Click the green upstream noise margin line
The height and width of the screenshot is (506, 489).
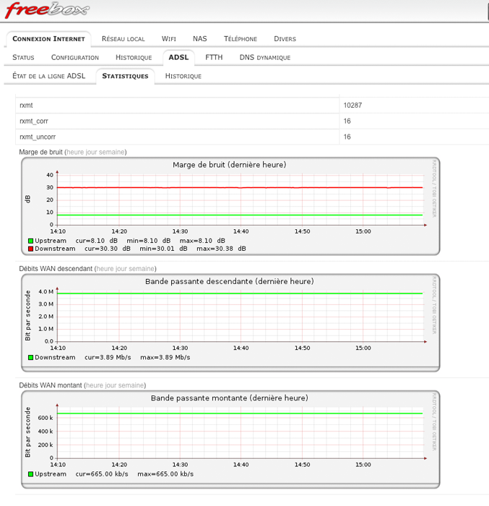[x=240, y=215]
